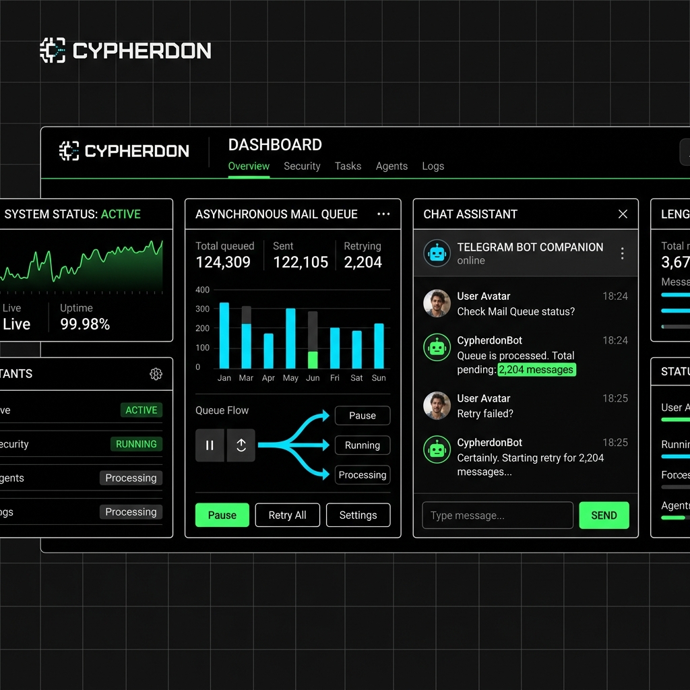Click the RUNNING status badge

pos(136,444)
